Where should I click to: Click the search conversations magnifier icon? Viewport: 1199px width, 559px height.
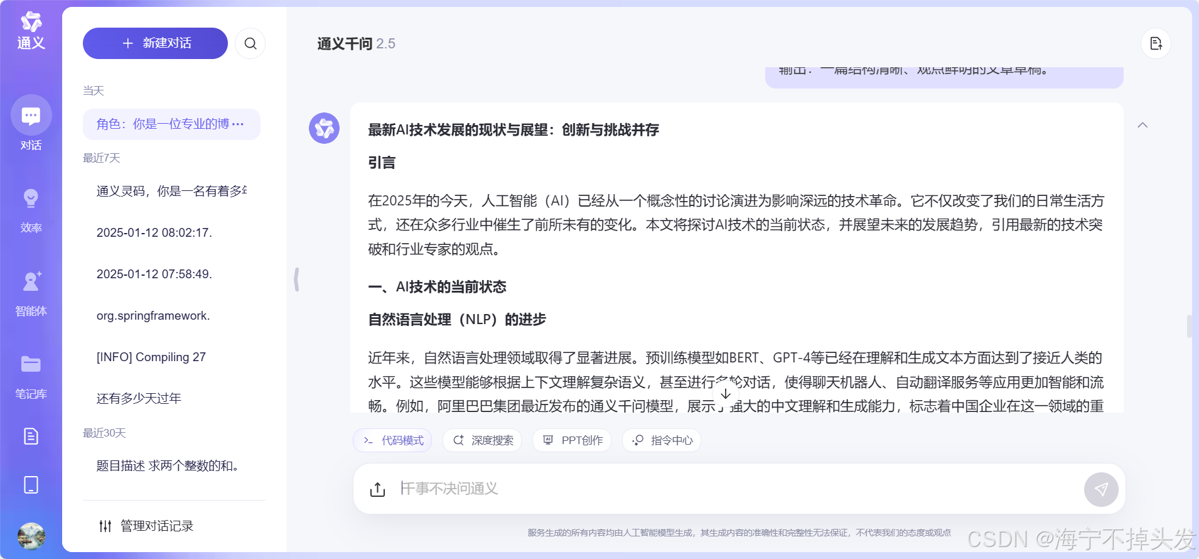coord(250,43)
